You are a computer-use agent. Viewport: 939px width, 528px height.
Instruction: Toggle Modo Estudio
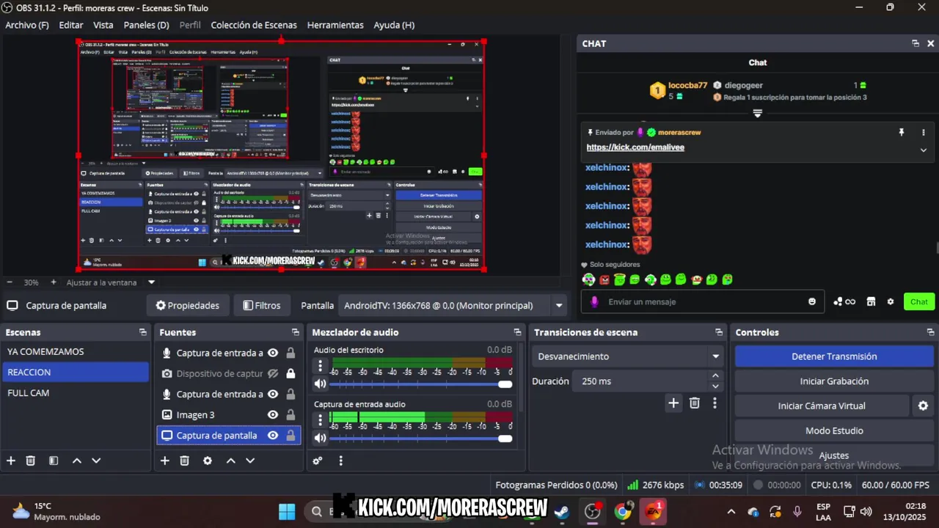[x=833, y=430]
